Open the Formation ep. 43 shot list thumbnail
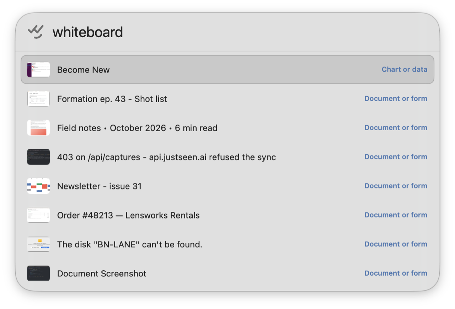This screenshot has height=309, width=455. (38, 99)
